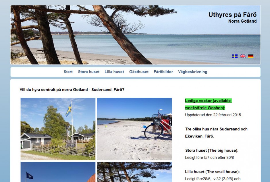Navigate to the Gästhuset page

[x=139, y=72]
